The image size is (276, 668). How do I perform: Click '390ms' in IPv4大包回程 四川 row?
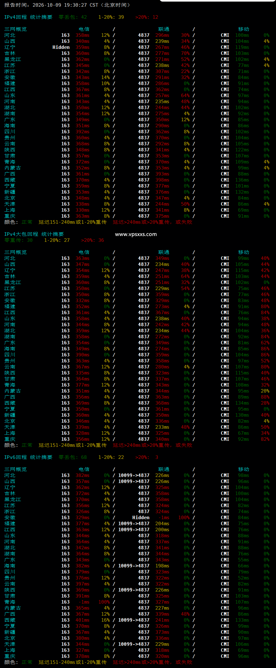click(x=82, y=355)
